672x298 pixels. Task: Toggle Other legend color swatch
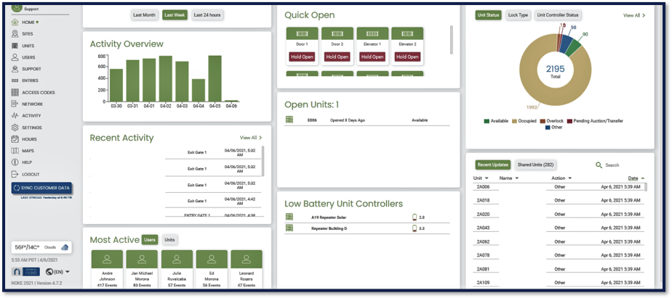point(548,128)
